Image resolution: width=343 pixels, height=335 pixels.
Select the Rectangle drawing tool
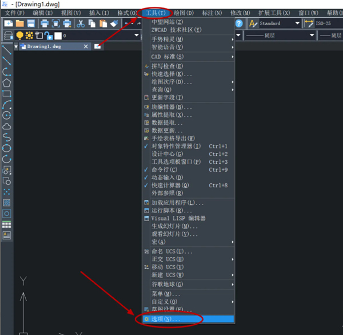click(6, 94)
